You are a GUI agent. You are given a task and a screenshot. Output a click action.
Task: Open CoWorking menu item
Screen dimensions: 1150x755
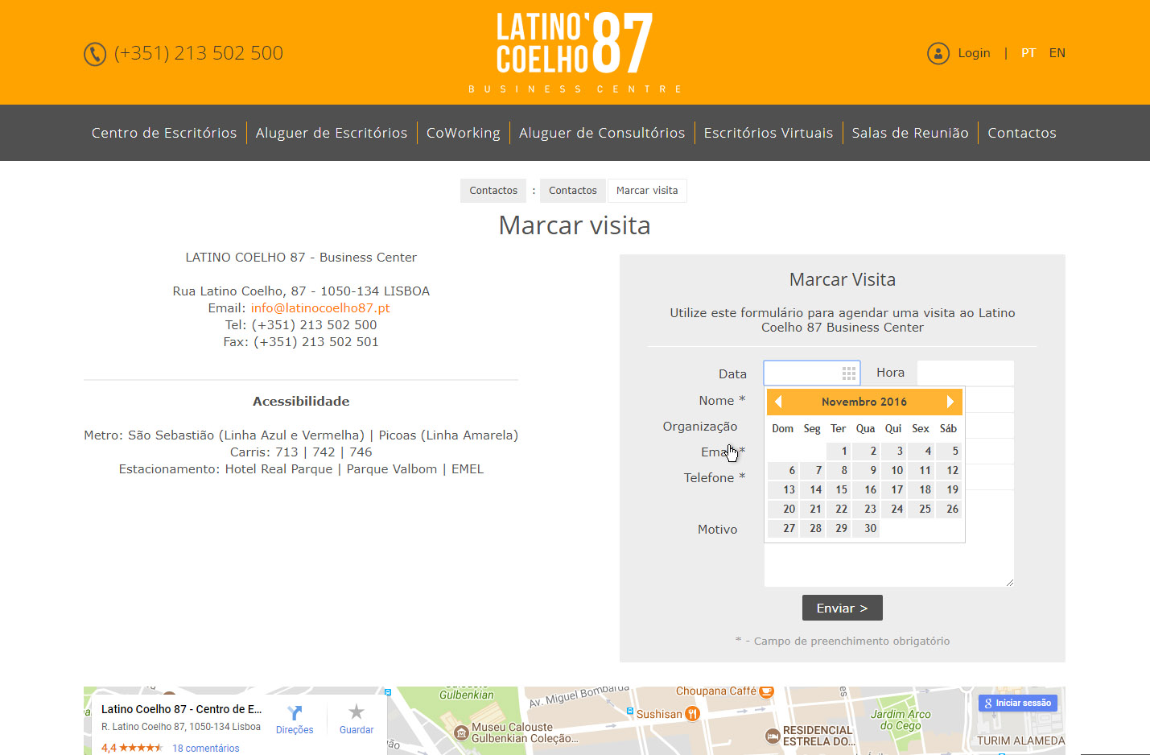click(x=463, y=133)
